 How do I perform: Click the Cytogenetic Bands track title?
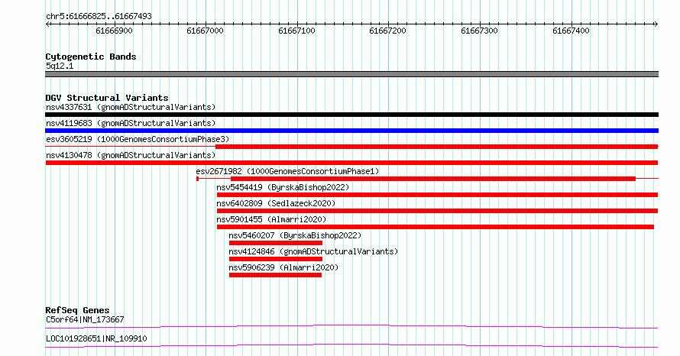pos(91,57)
